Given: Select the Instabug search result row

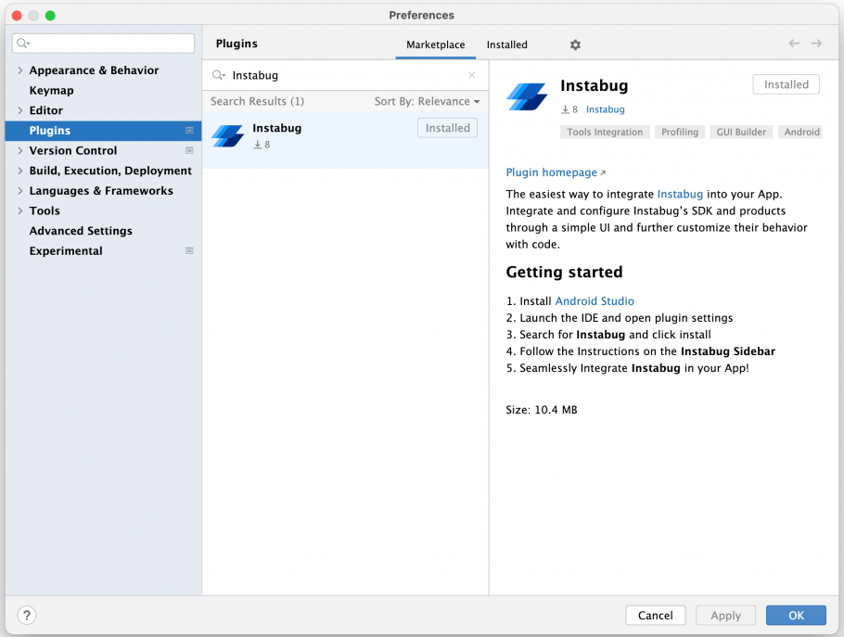Looking at the screenshot, I should [x=345, y=140].
